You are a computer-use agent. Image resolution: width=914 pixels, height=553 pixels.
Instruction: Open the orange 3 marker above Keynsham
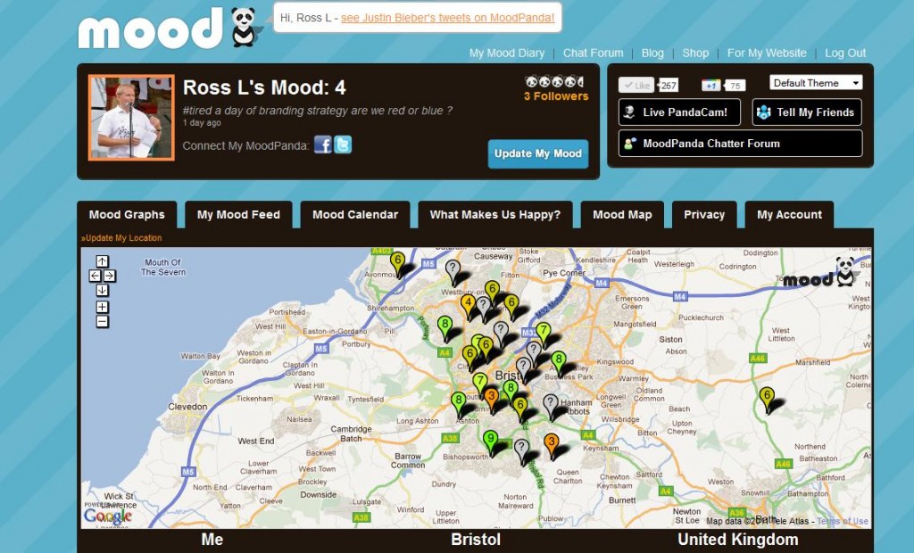tap(552, 444)
